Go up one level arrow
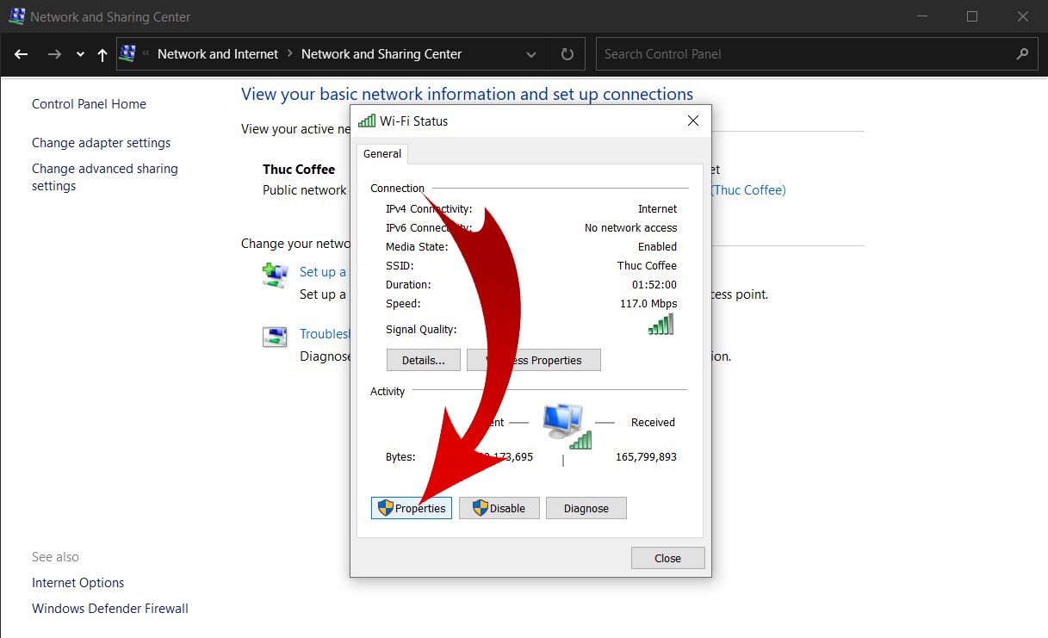The image size is (1048, 638). (x=102, y=54)
